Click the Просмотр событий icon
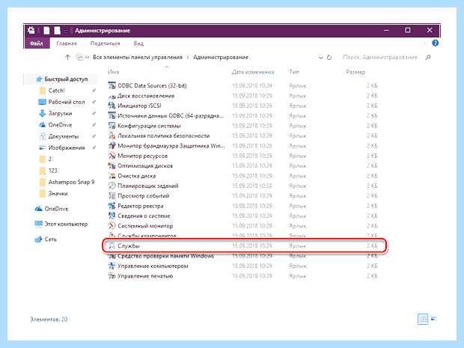The height and width of the screenshot is (348, 464). coord(112,196)
